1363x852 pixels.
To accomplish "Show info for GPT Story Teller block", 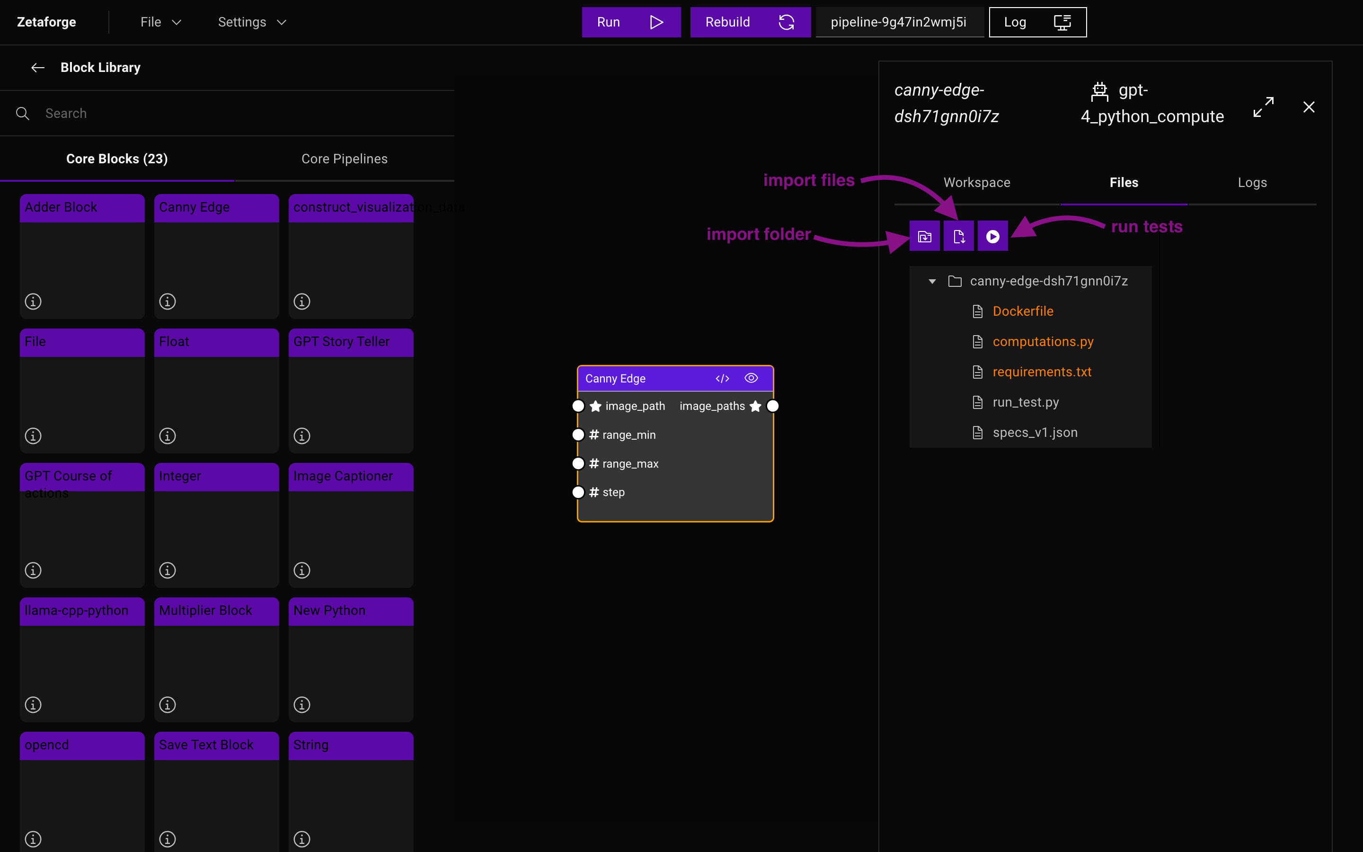I will click(302, 436).
